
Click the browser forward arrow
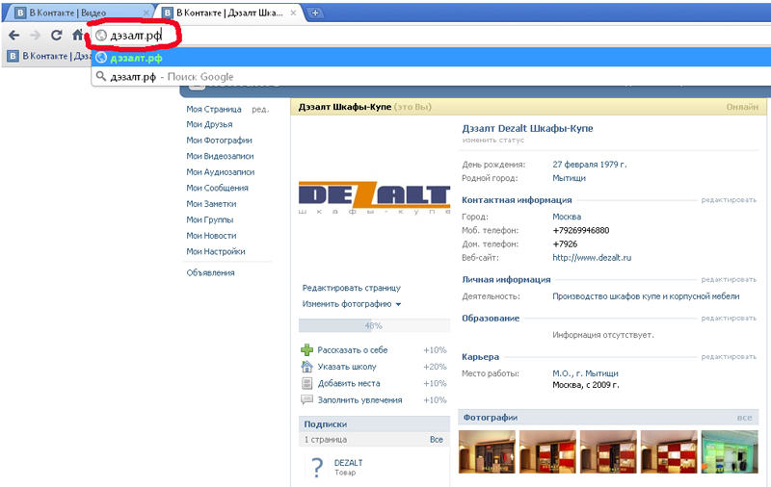(x=36, y=36)
